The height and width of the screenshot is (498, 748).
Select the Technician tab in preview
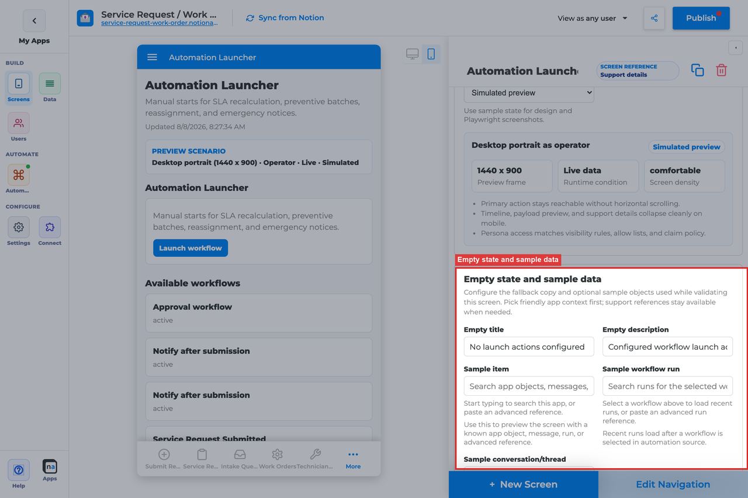coord(315,459)
